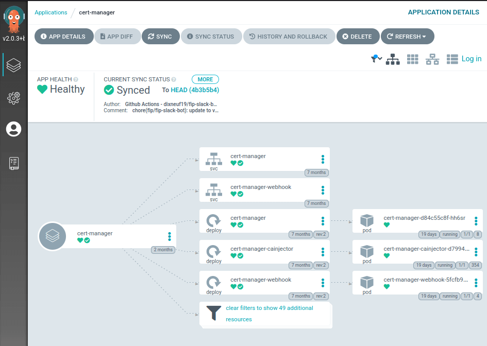Click the APP HEALTH help icon
The image size is (487, 346).
point(76,79)
